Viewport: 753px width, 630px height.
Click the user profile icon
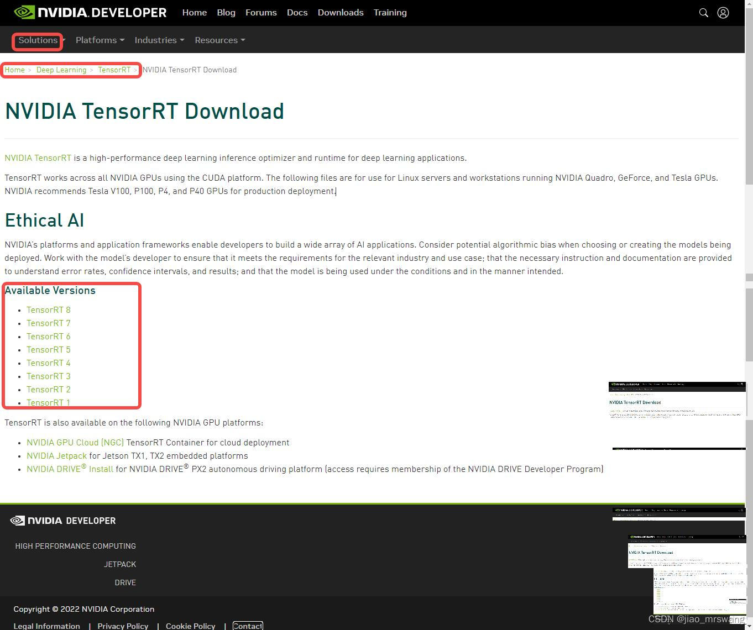[723, 12]
